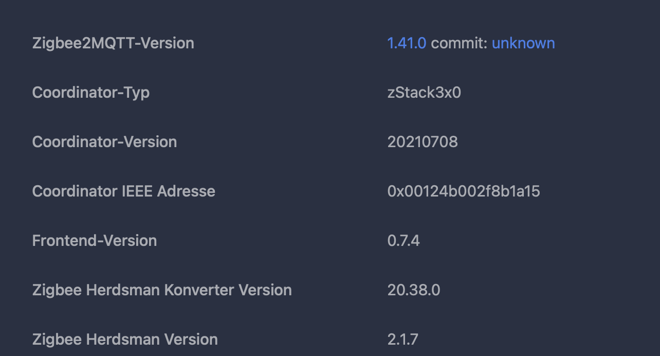Select the 20210708 coordinator version value
Viewport: 660px width, 356px height.
coord(423,142)
